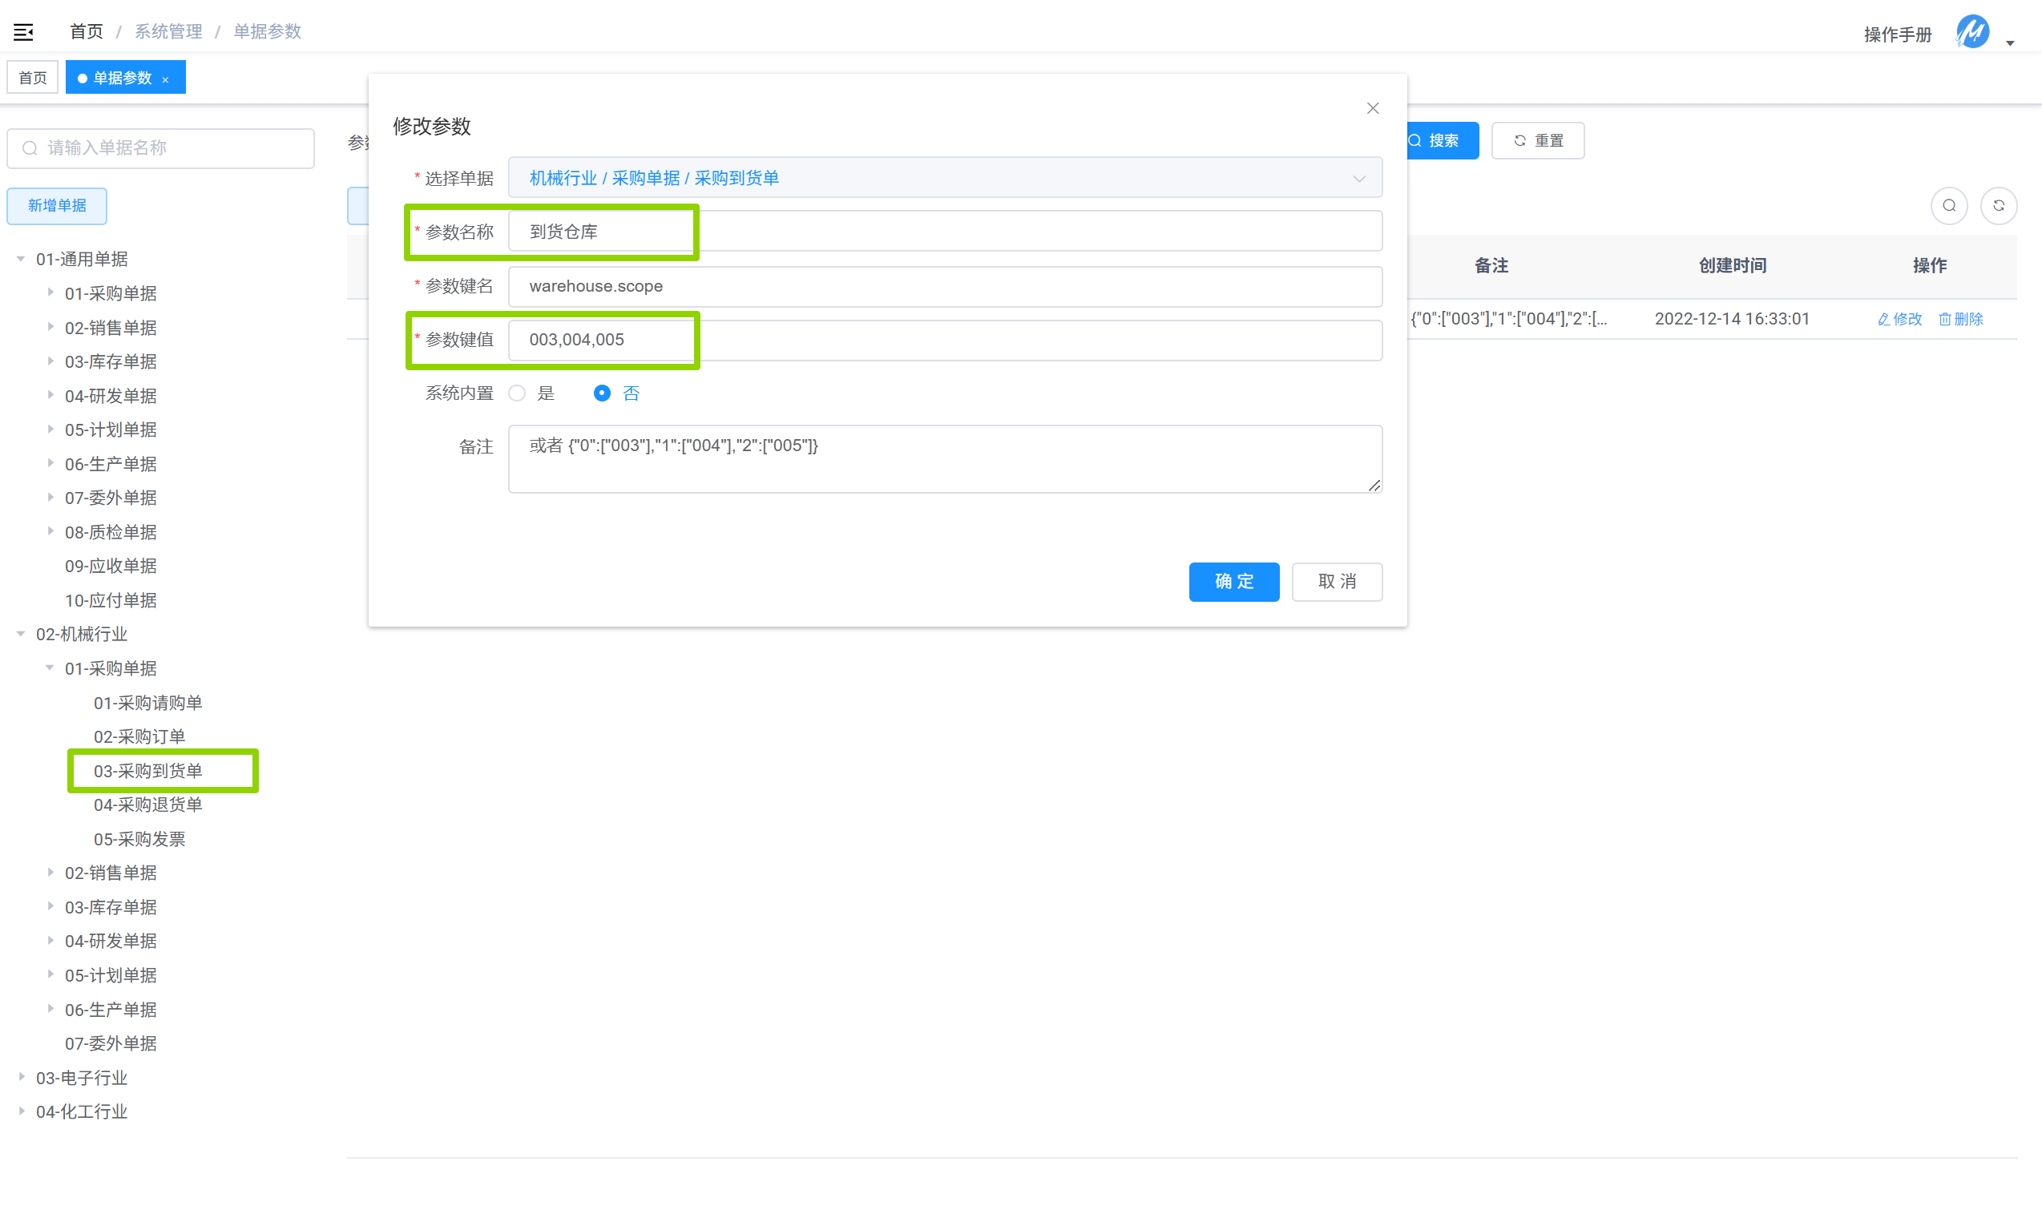Screen dimensions: 2042x1226
Task: Click the 参数键名 input field
Action: coord(944,286)
